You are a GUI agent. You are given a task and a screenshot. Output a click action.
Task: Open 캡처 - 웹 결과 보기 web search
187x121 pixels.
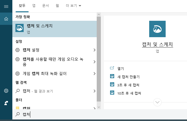(x=55, y=91)
